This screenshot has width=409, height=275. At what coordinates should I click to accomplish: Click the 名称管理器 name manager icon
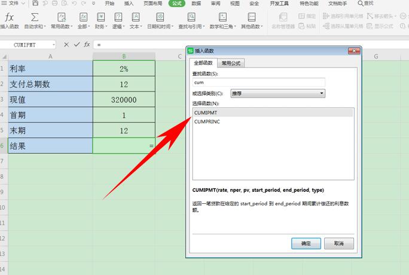tap(283, 17)
